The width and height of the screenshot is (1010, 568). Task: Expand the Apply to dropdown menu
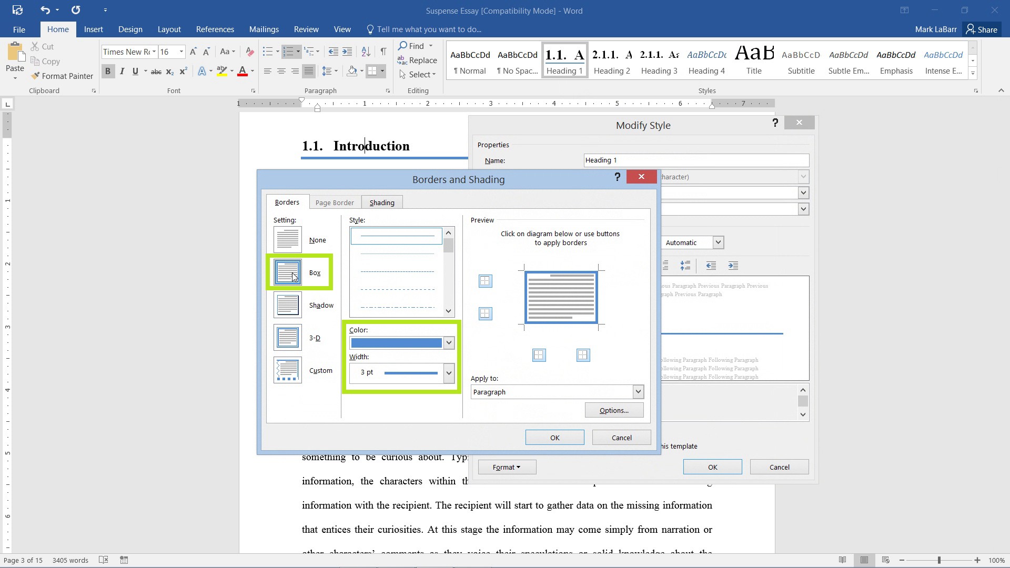[638, 392]
